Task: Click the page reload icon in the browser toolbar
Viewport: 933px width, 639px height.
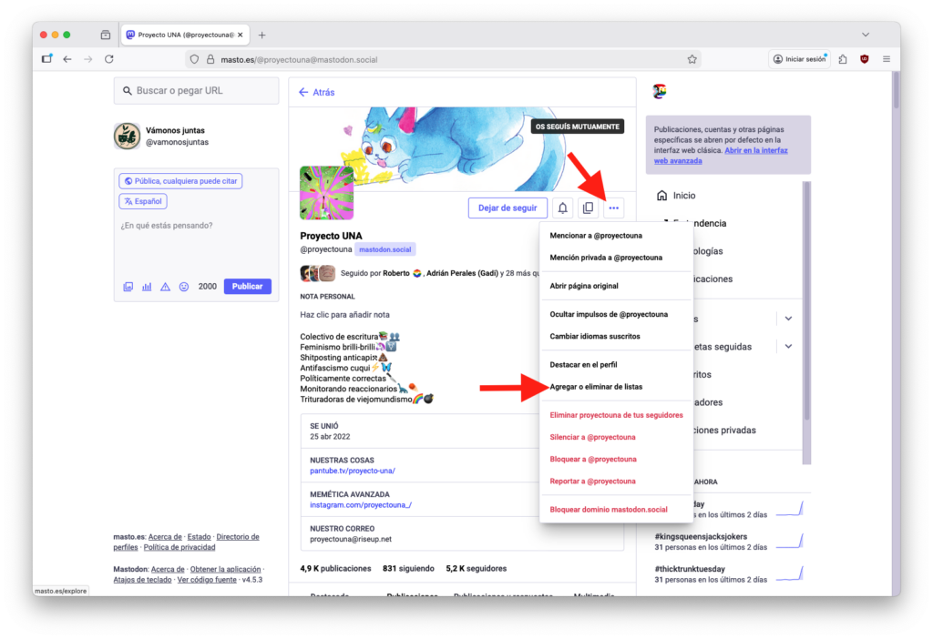Action: 109,58
